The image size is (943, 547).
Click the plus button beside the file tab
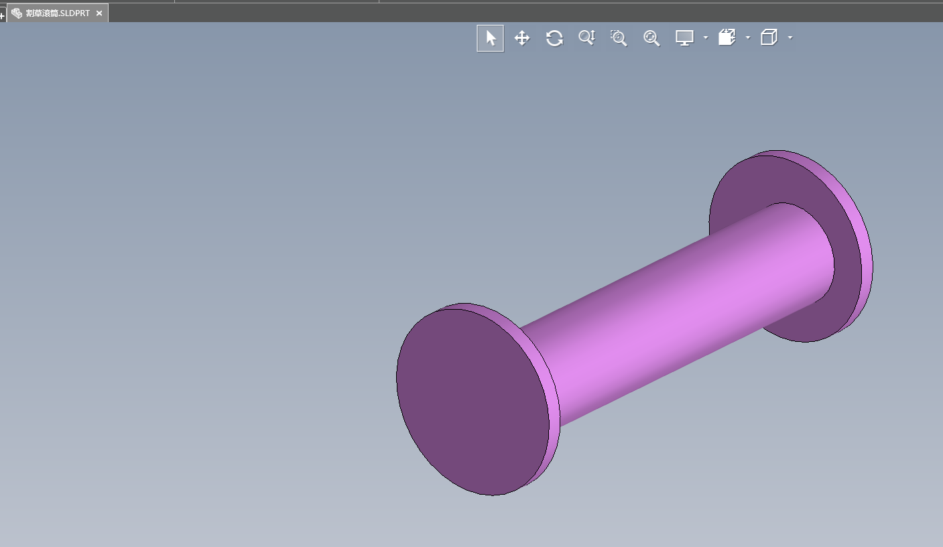(3, 15)
